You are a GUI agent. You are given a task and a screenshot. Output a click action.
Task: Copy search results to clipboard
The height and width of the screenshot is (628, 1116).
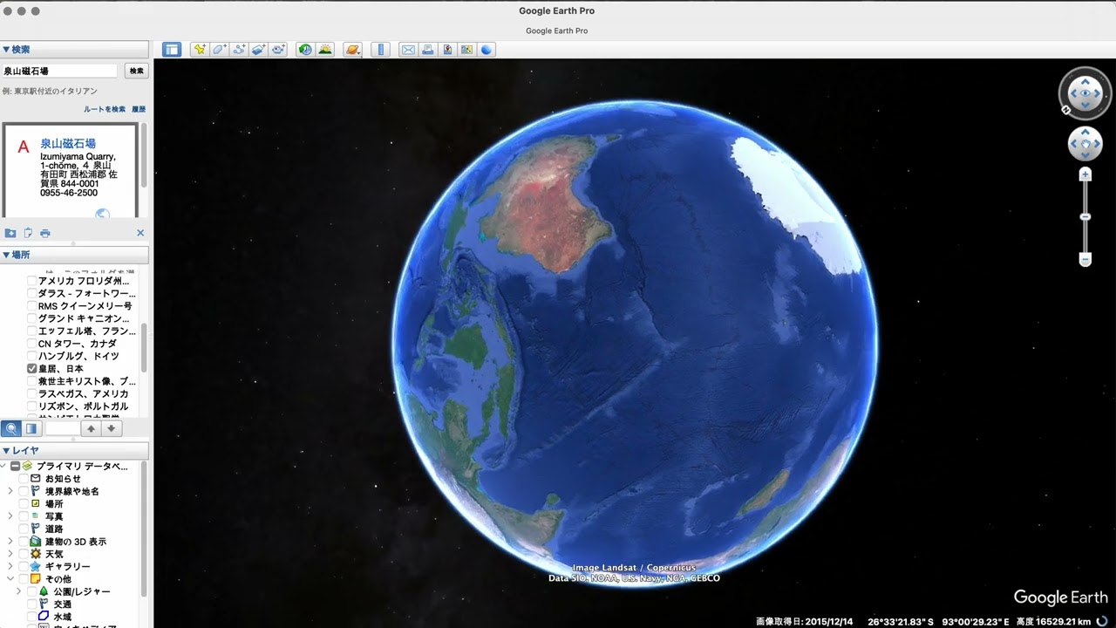pos(28,233)
